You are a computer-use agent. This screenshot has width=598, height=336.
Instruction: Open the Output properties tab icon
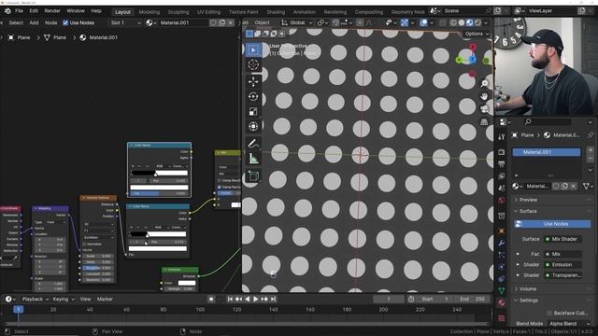tap(502, 164)
